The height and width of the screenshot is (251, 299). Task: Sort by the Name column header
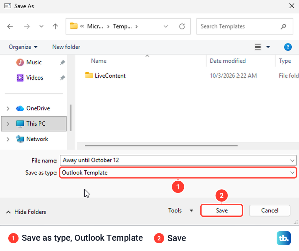(99, 61)
